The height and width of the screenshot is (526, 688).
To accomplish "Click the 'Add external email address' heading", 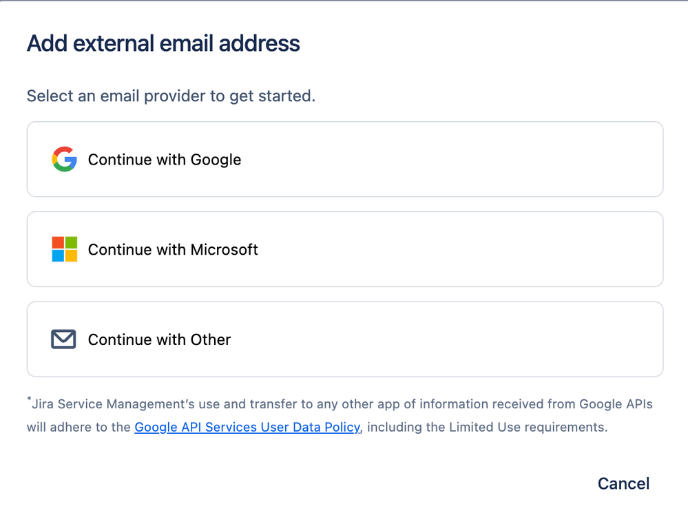I will point(163,43).
